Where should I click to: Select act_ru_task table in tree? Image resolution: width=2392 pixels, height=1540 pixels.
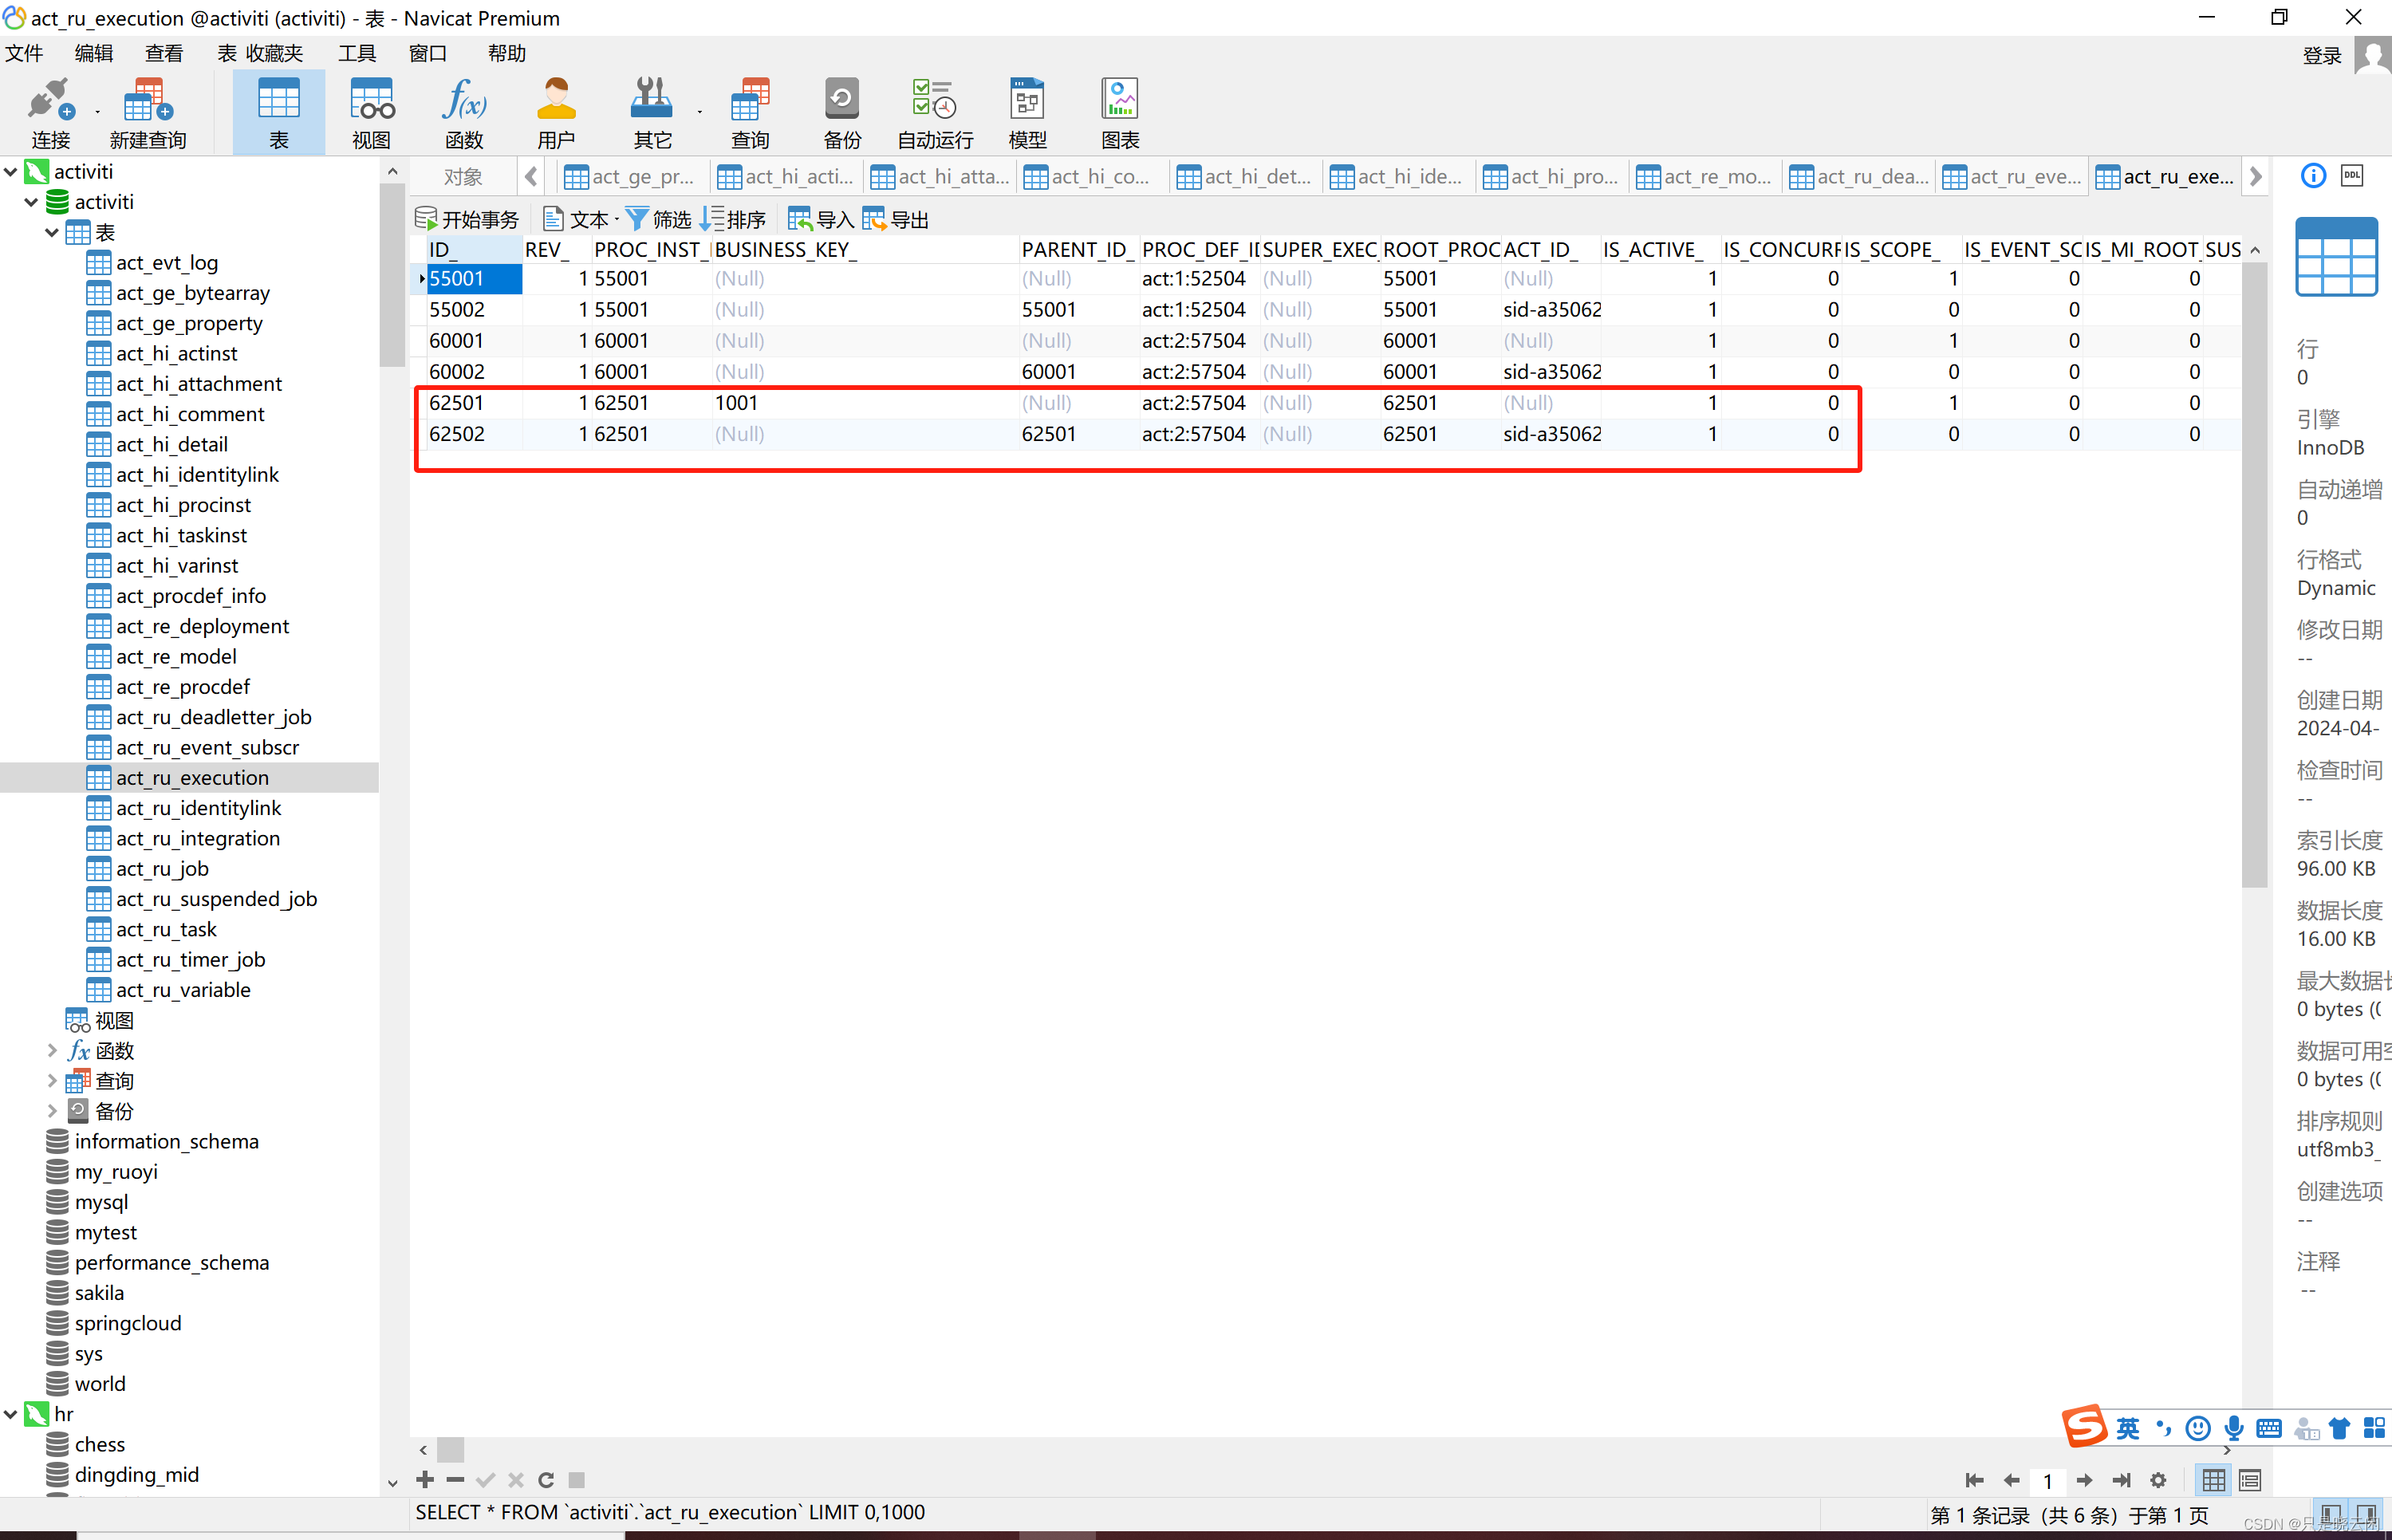click(165, 929)
